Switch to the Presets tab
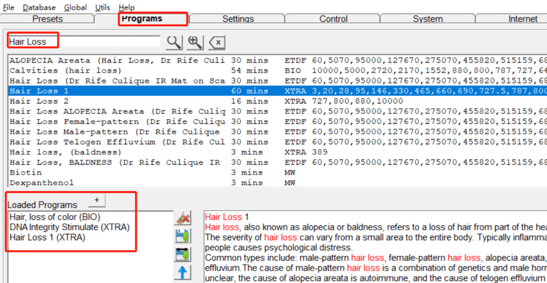The height and width of the screenshot is (283, 547). click(x=48, y=19)
